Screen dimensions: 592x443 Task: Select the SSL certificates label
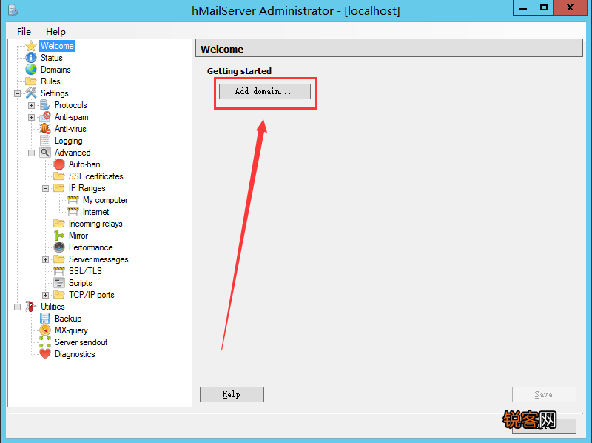coord(96,176)
